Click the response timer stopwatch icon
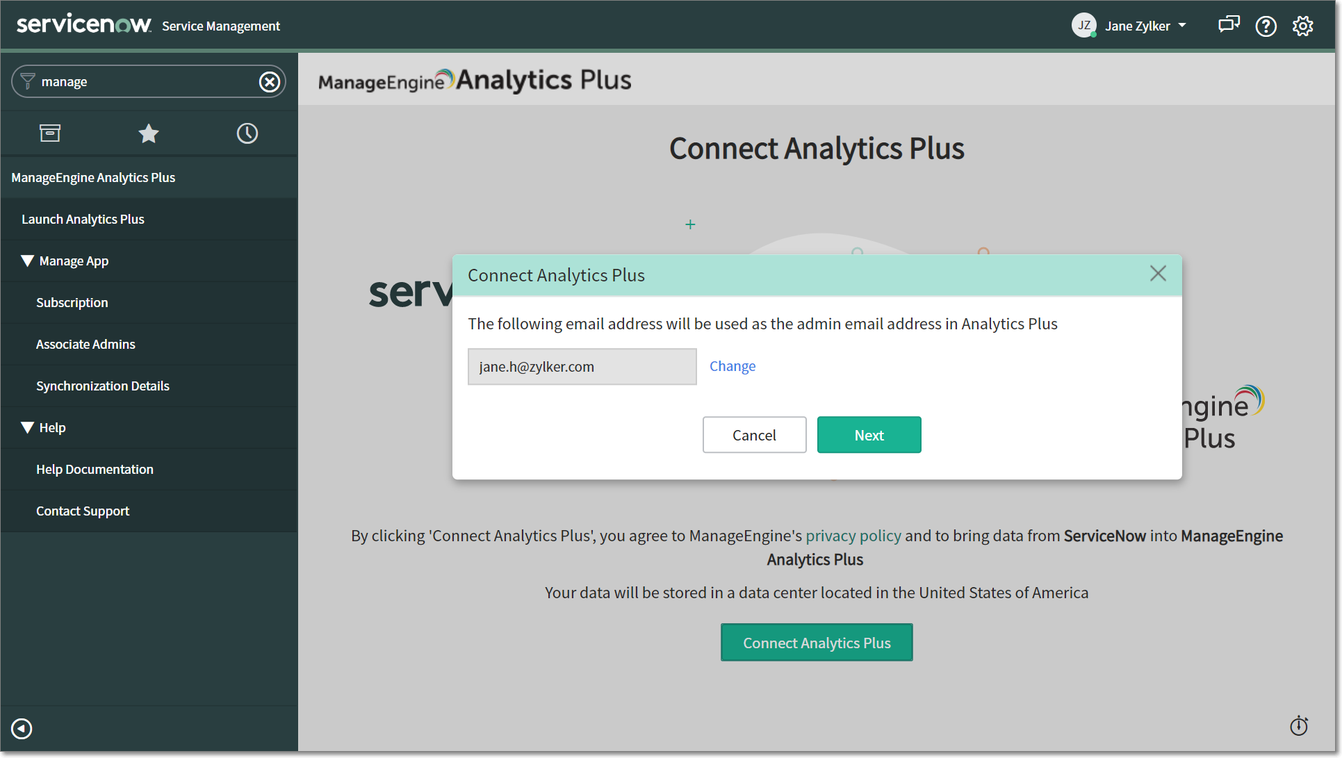1342x758 pixels. pos(1298,726)
